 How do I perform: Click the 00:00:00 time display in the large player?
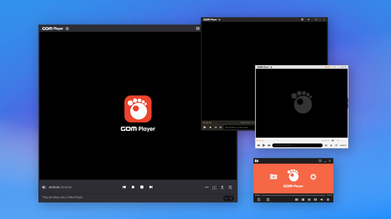60,187
